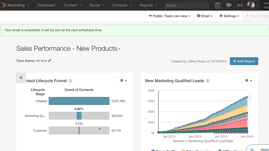The width and height of the screenshot is (269, 151).
Task: Click the Add Report button
Action: click(244, 61)
